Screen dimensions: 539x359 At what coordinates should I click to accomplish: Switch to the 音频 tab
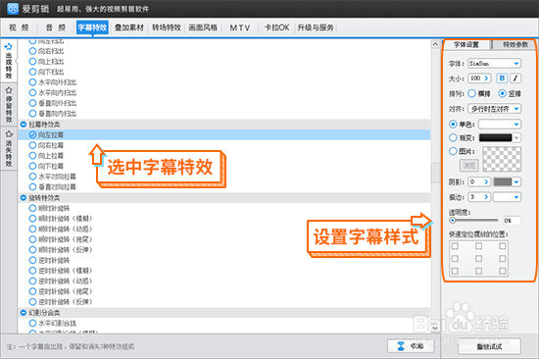55,27
